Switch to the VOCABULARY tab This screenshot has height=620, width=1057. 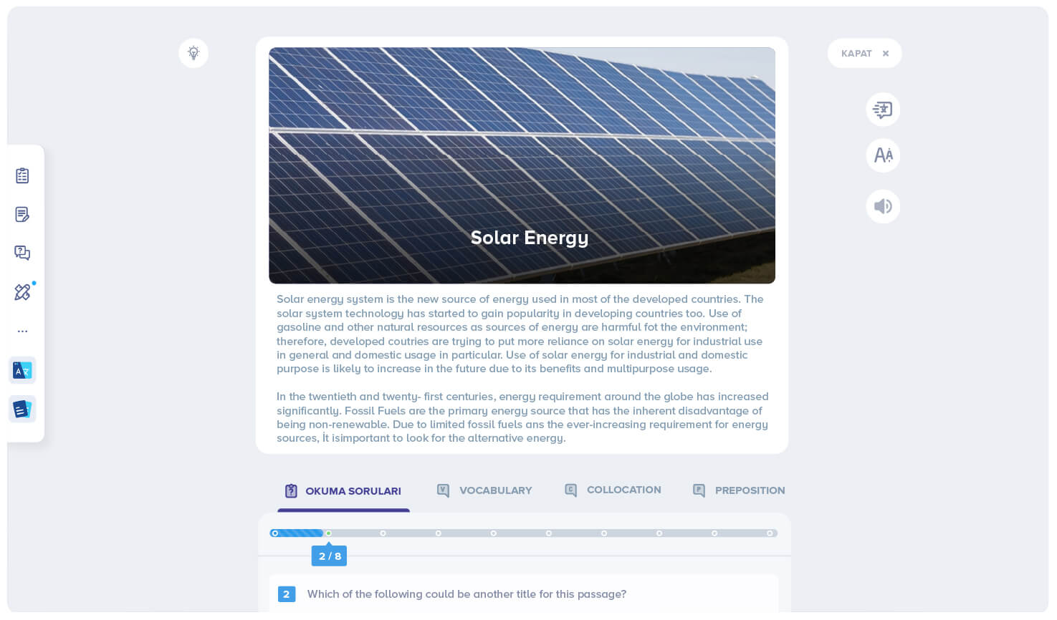point(484,490)
